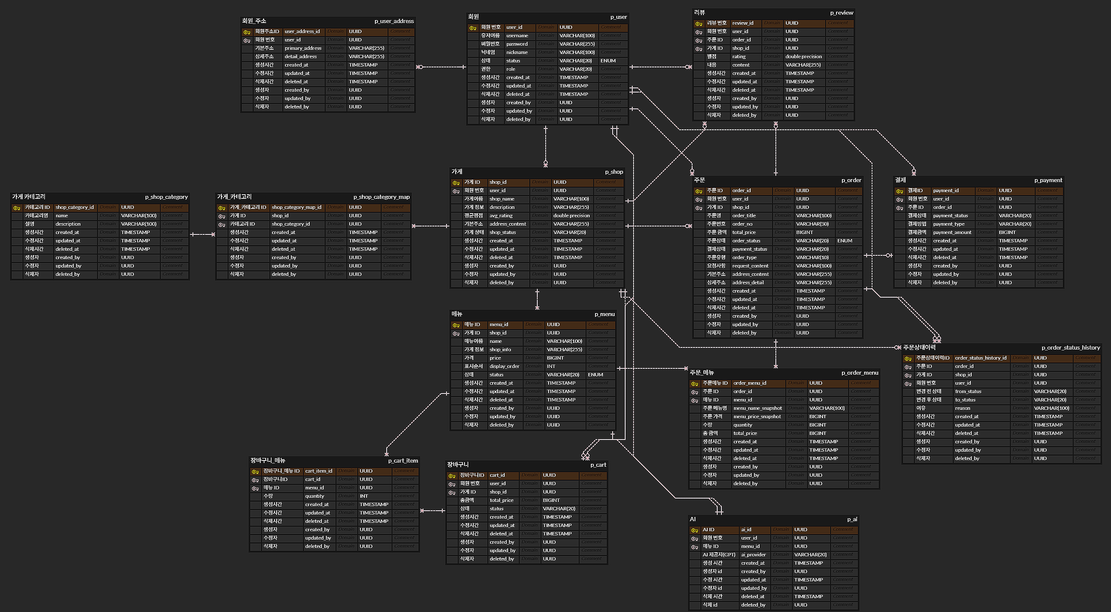
Task: Click ai_provider field in p_ai table
Action: 753,555
